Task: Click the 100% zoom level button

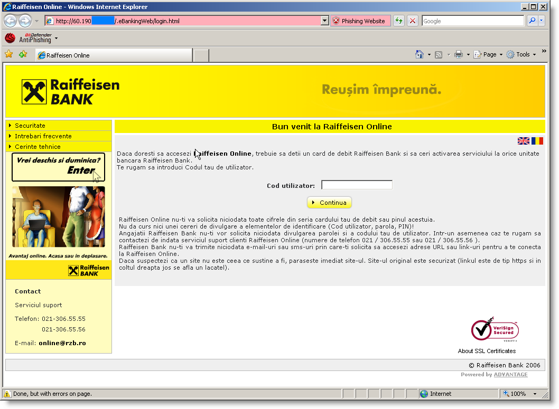Action: (x=515, y=394)
